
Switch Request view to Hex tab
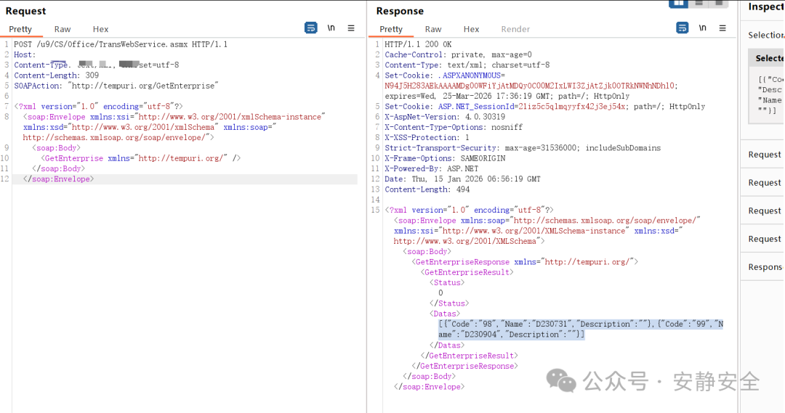100,29
